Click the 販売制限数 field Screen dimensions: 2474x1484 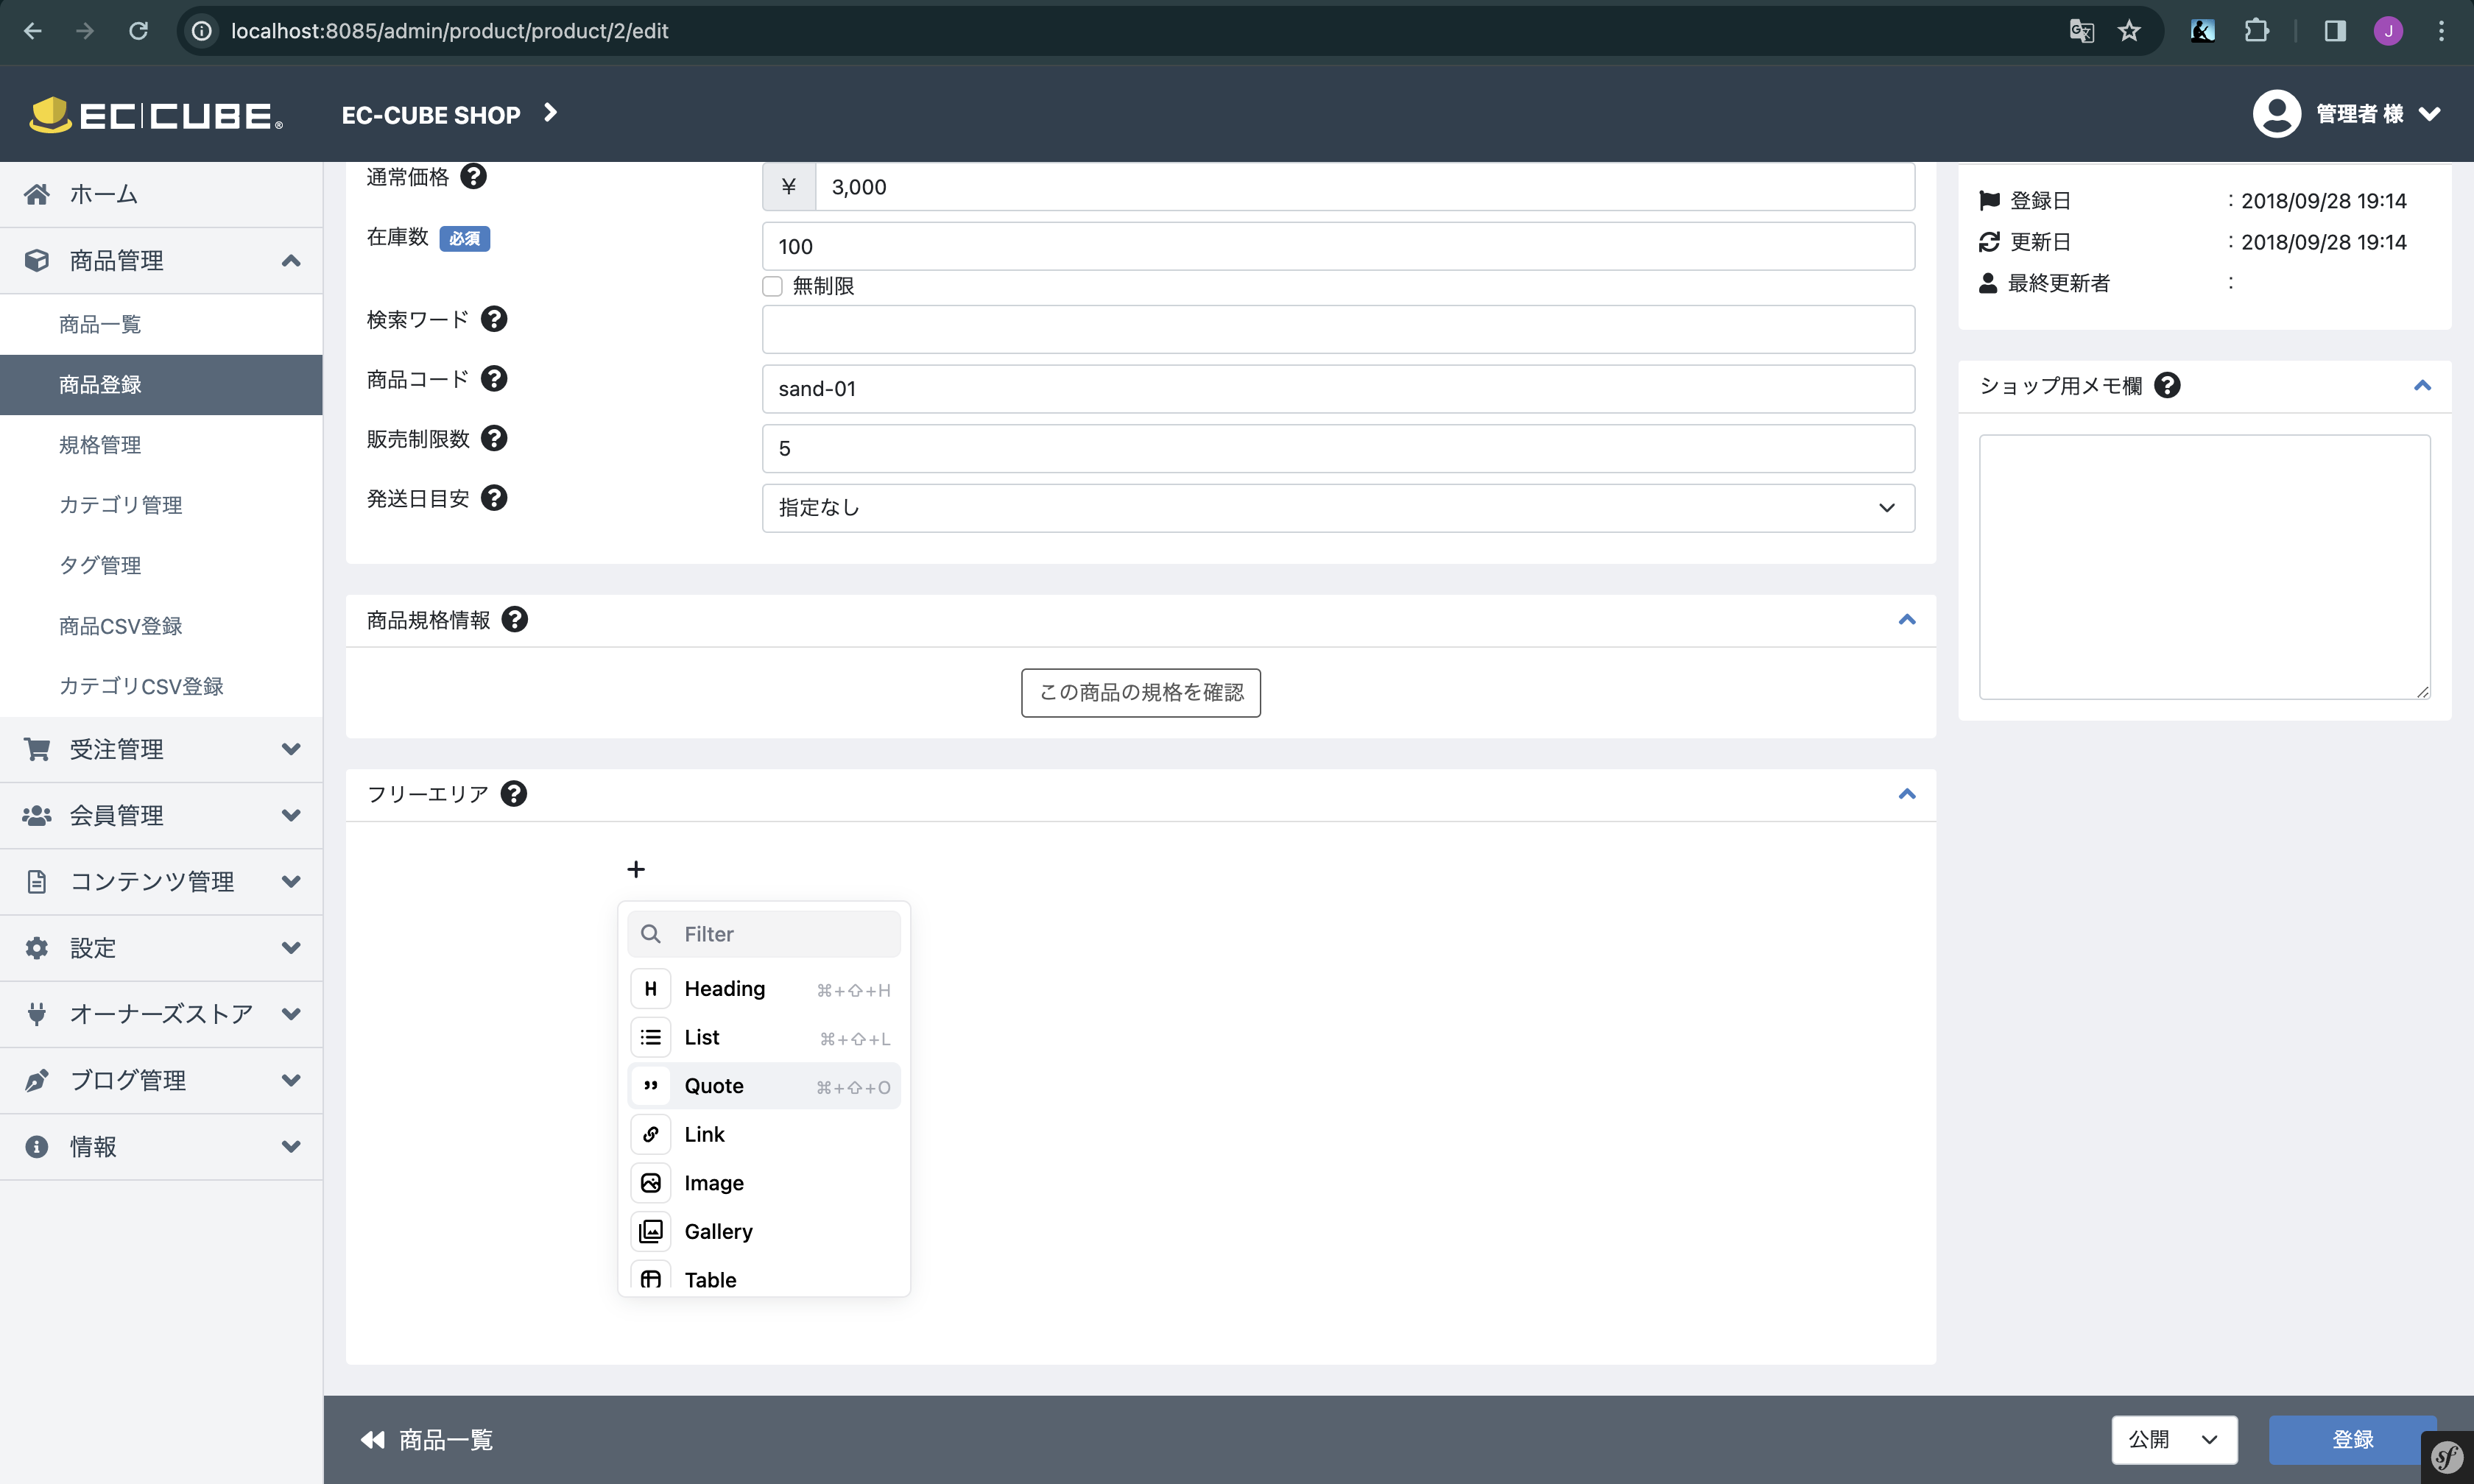1338,448
